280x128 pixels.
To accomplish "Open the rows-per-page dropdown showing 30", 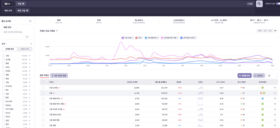I will click(272, 75).
